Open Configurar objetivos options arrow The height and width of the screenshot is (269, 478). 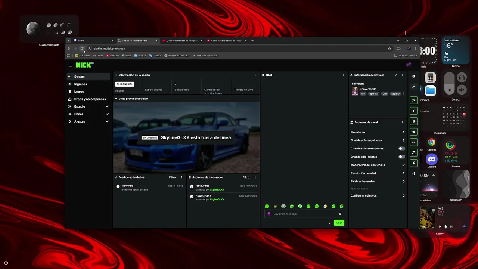pos(403,195)
